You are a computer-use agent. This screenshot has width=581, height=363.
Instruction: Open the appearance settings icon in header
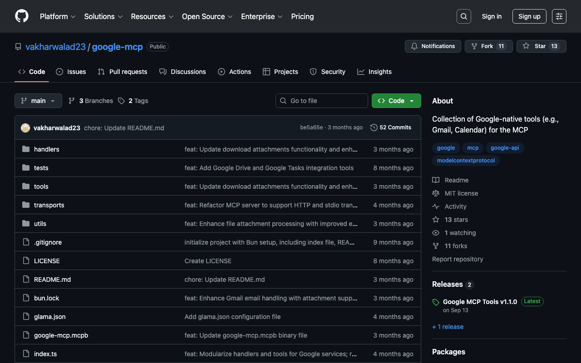(x=559, y=16)
